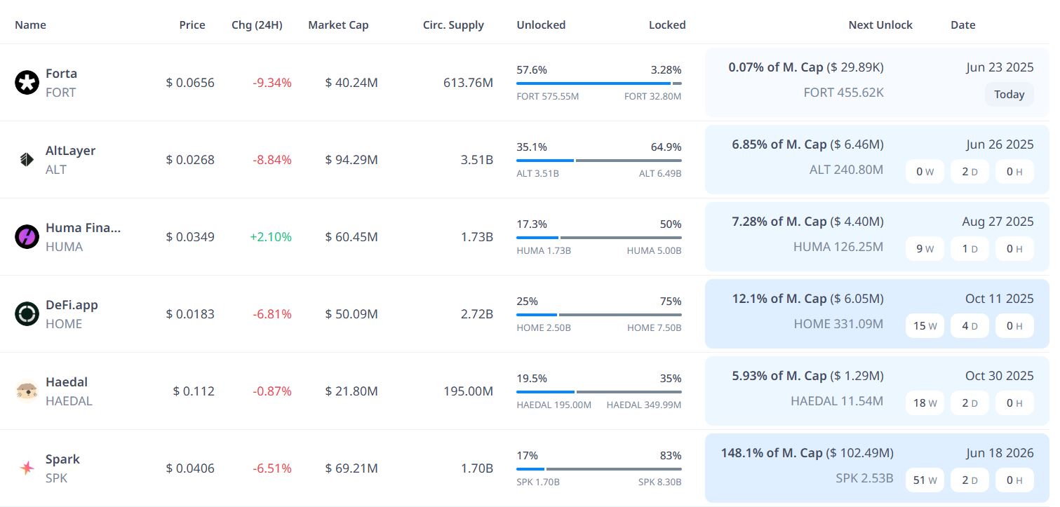Click the Forta token logo icon
This screenshot has height=507, width=1060.
click(27, 83)
